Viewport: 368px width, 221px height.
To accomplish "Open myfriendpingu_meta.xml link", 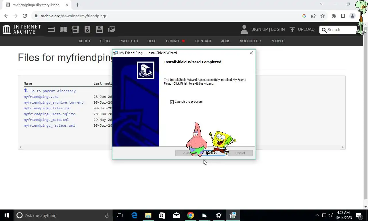I will (46, 120).
